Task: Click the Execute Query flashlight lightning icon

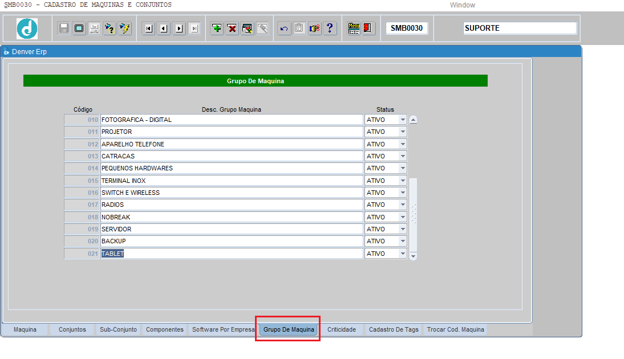Action: (124, 28)
